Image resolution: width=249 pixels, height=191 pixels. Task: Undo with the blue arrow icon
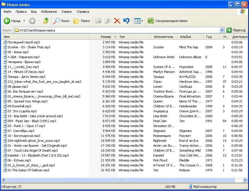point(127,21)
